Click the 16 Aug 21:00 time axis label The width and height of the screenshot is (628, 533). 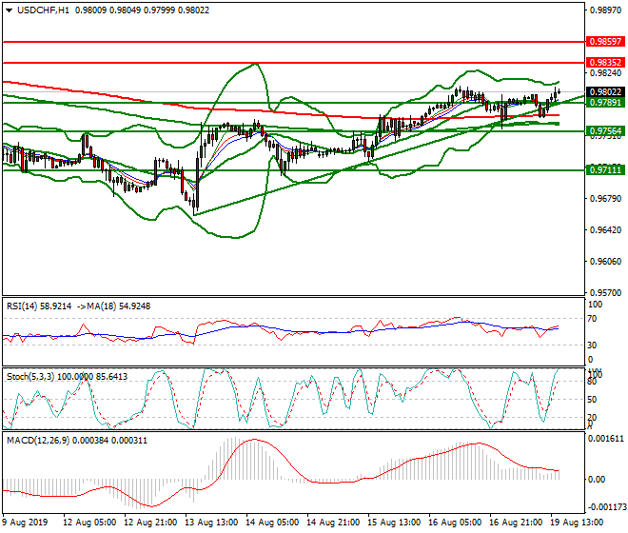(x=516, y=523)
